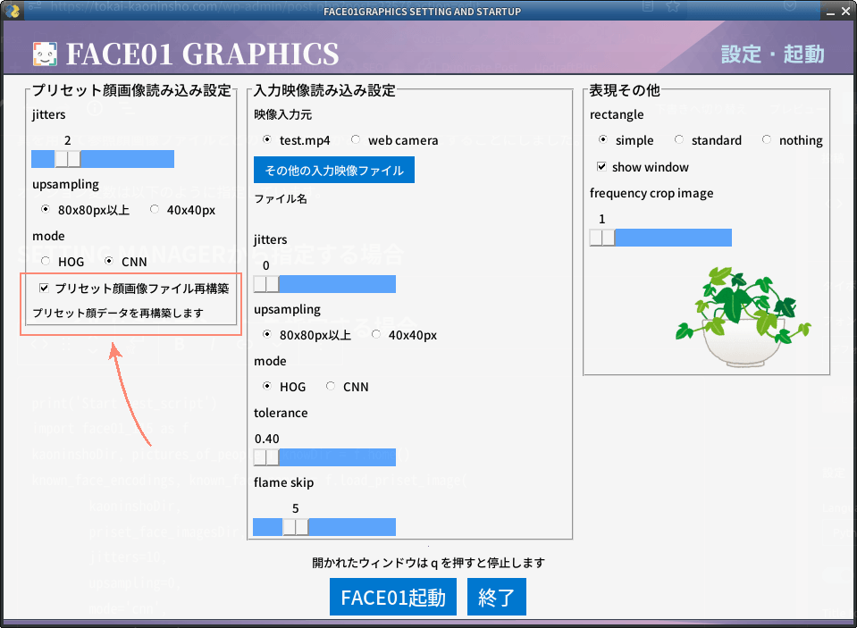Click the flame skip slider handle
Screen dimensions: 857x628
click(296, 527)
